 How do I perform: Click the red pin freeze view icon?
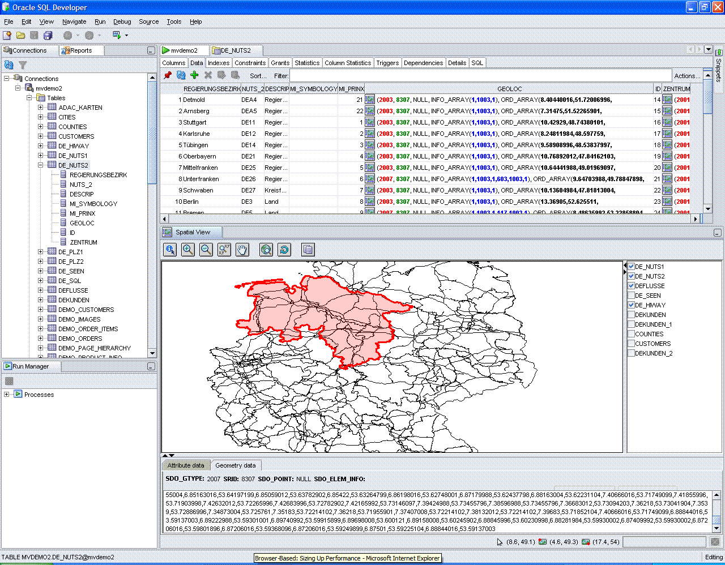pyautogui.click(x=168, y=75)
